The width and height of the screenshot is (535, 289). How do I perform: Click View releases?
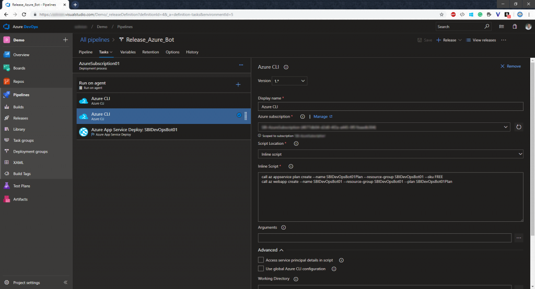[x=481, y=40]
